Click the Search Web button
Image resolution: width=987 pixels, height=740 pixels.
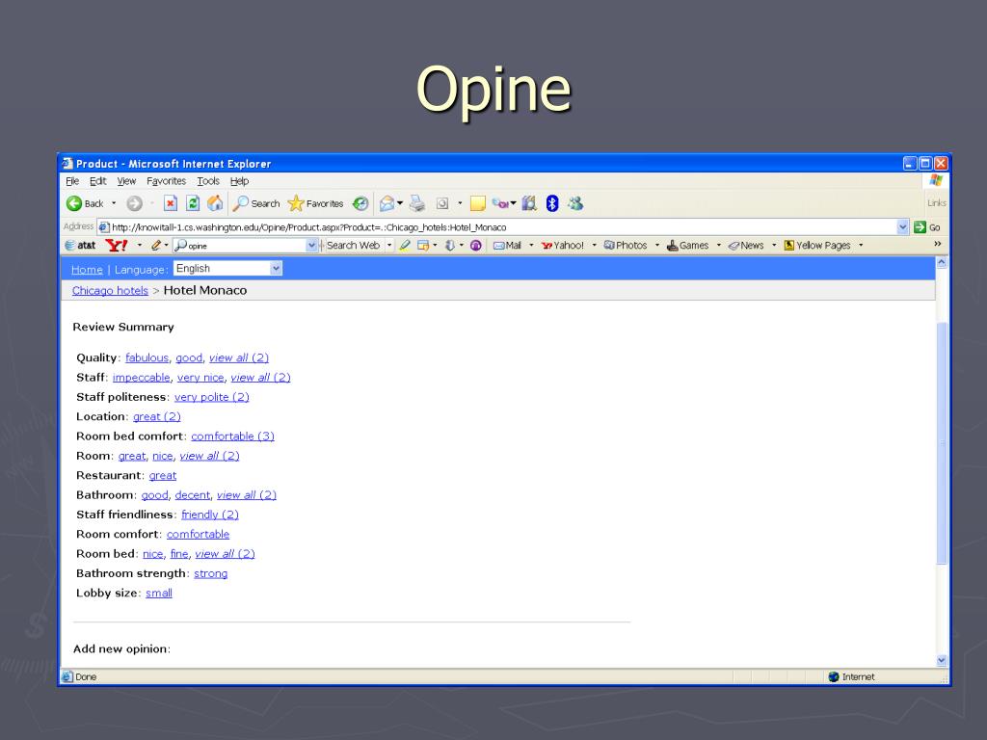point(353,246)
